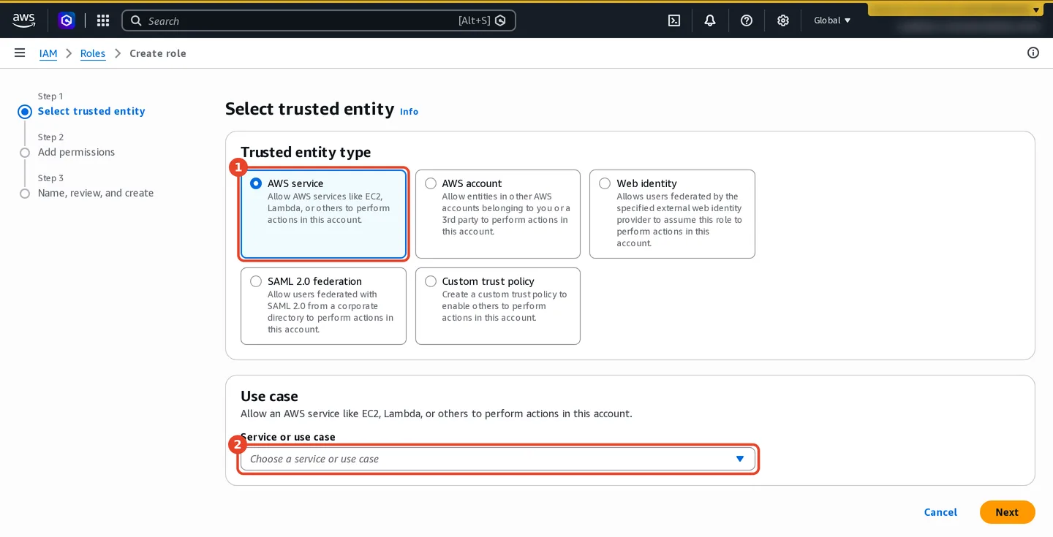Viewport: 1053px width, 537px height.
Task: Select the SAML 2.0 federation radio option
Action: click(x=256, y=281)
